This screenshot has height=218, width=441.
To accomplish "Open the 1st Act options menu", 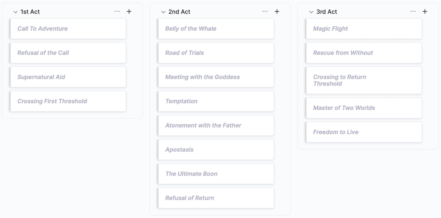I will click(117, 12).
